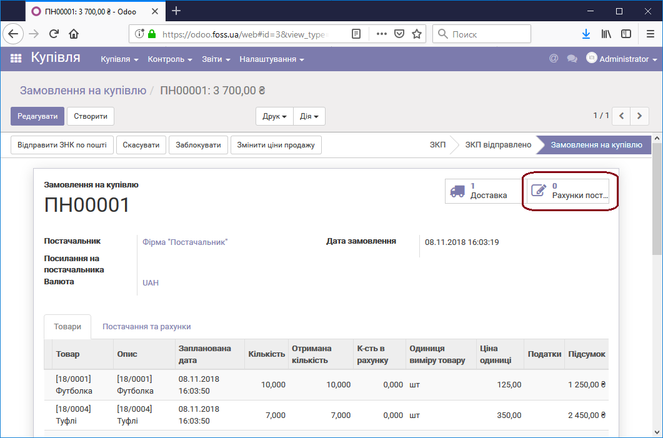
Task: Select the ЗКП відправлено status stage
Action: click(498, 145)
